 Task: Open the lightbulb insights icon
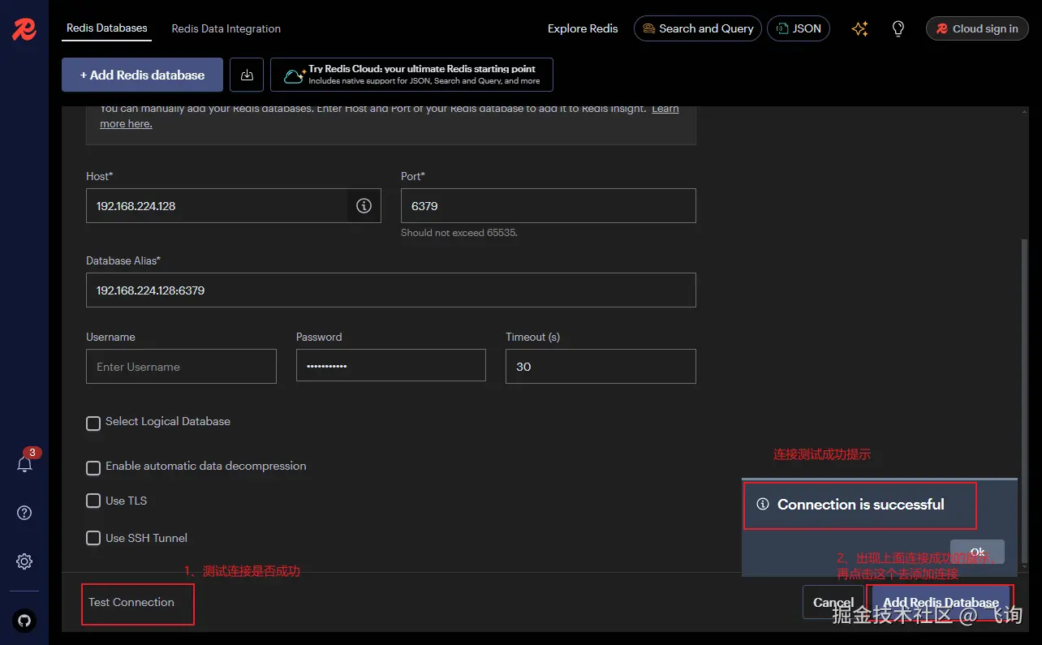898,28
